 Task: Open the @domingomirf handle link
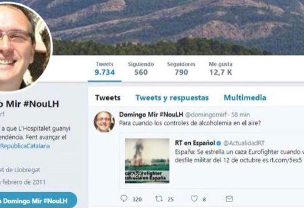(x=206, y=115)
